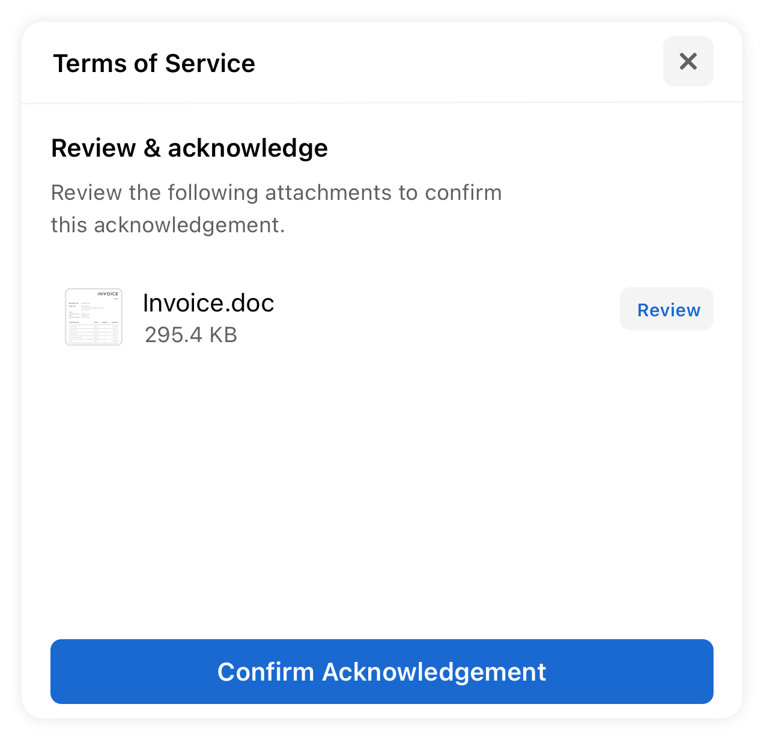Dismiss the dialog with the close button

pos(688,61)
